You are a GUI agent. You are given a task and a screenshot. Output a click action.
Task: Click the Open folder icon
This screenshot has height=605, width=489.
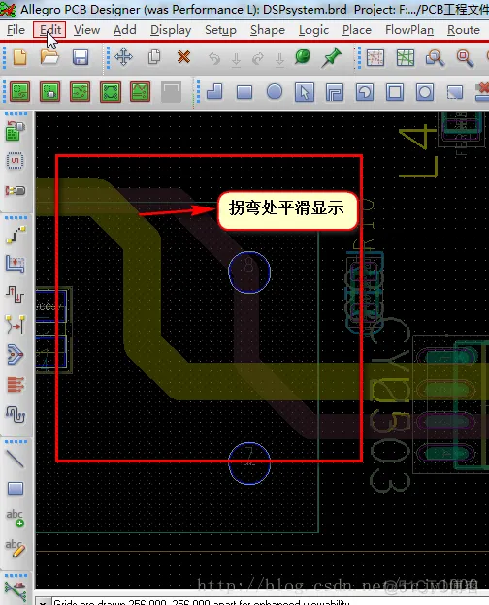click(x=49, y=57)
